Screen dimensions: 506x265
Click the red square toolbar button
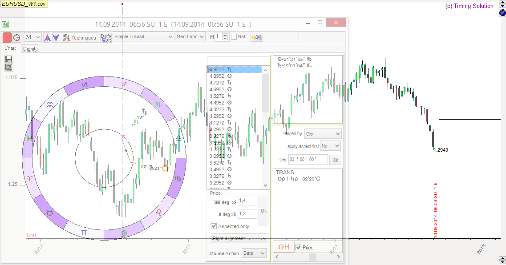(7, 37)
